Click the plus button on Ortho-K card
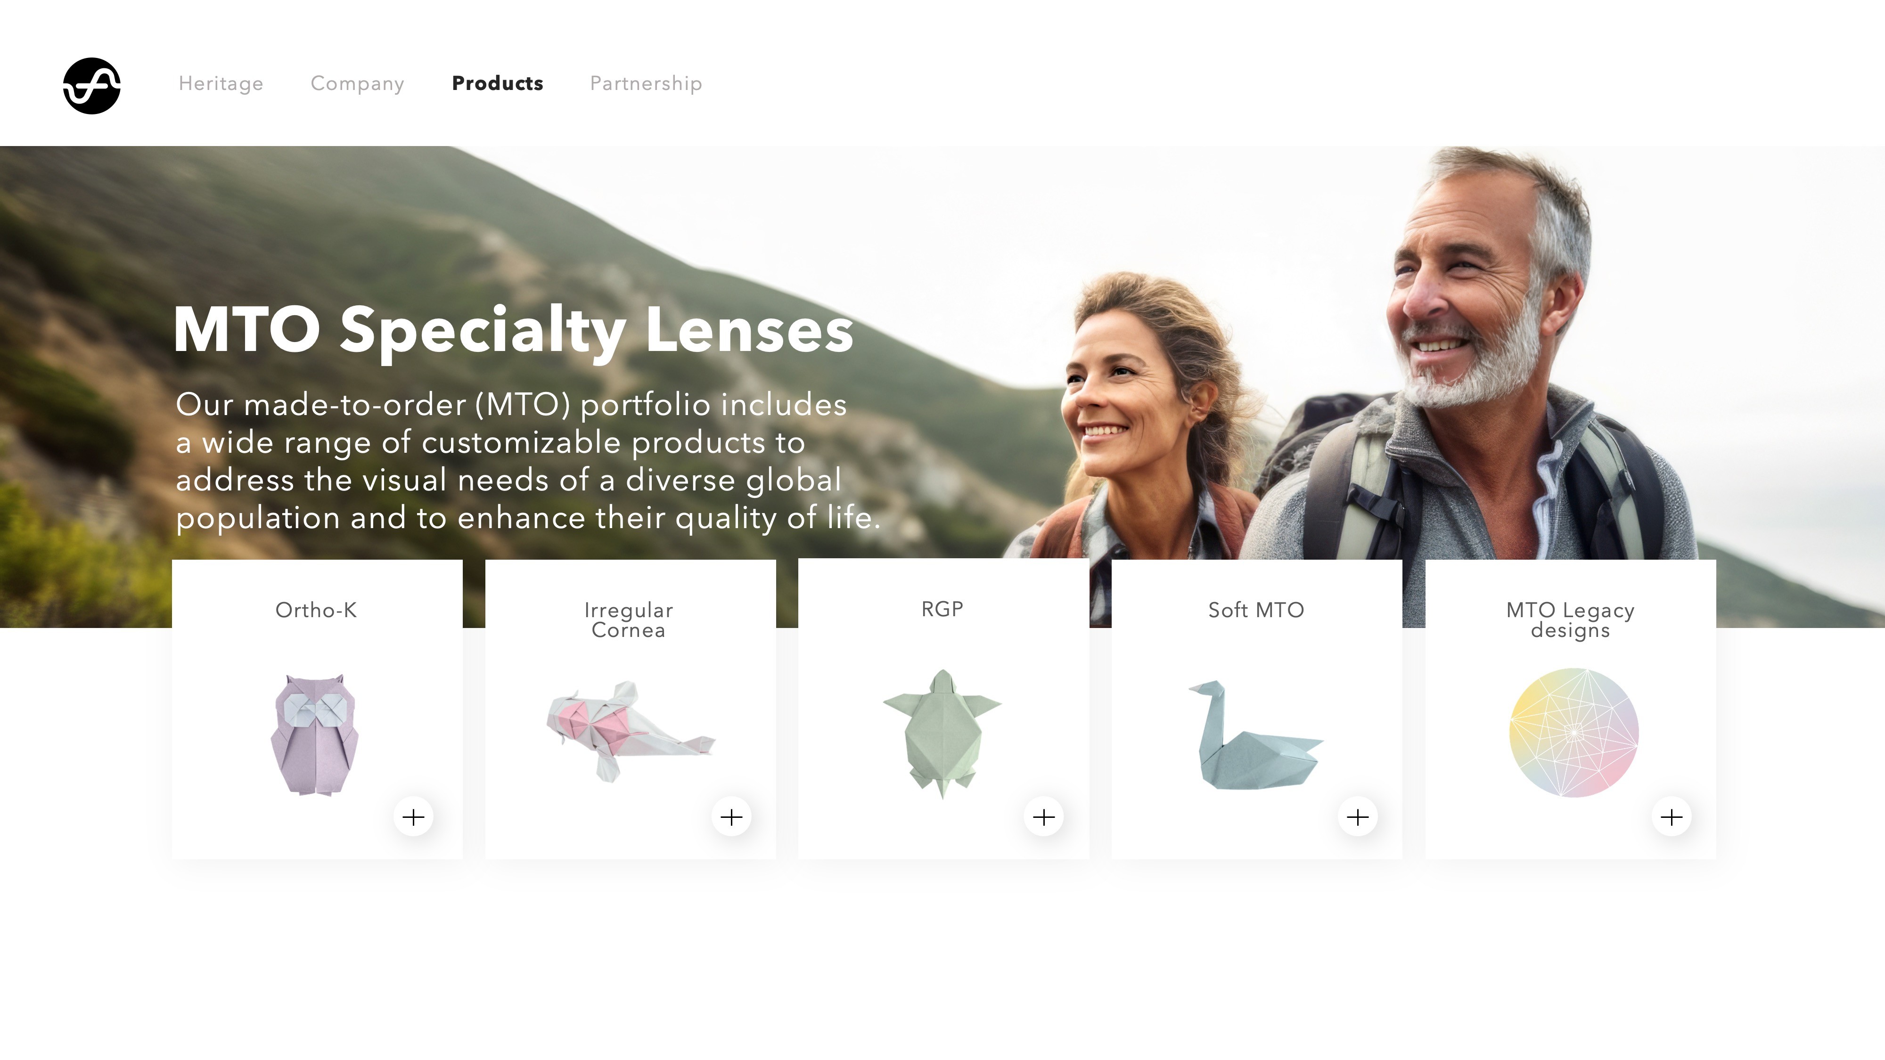Image resolution: width=1885 pixels, height=1060 pixels. 414,817
